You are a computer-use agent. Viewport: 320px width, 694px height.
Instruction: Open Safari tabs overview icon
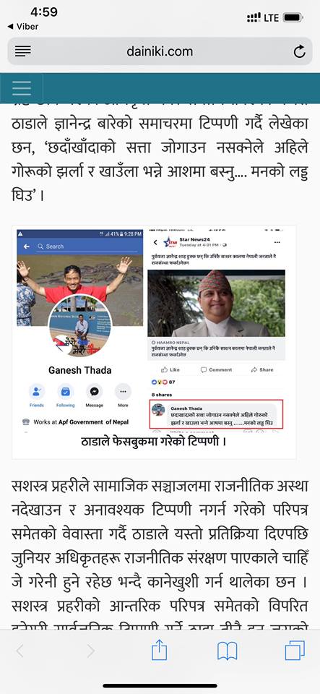coord(295,651)
